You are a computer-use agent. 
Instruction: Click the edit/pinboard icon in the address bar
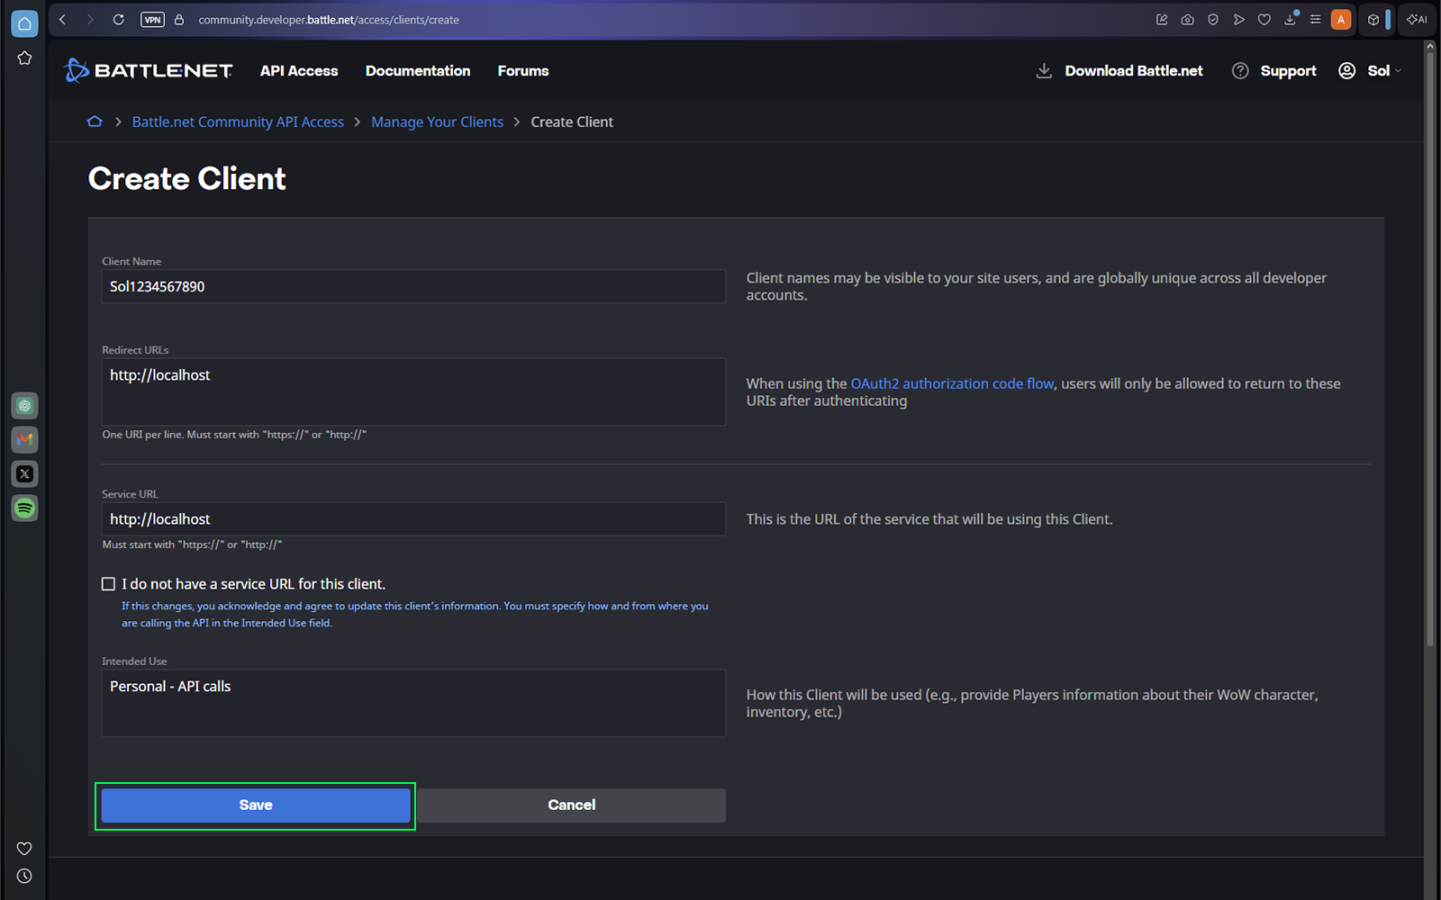point(1162,20)
